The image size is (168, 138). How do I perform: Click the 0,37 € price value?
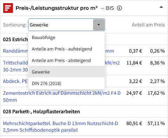click(135, 51)
